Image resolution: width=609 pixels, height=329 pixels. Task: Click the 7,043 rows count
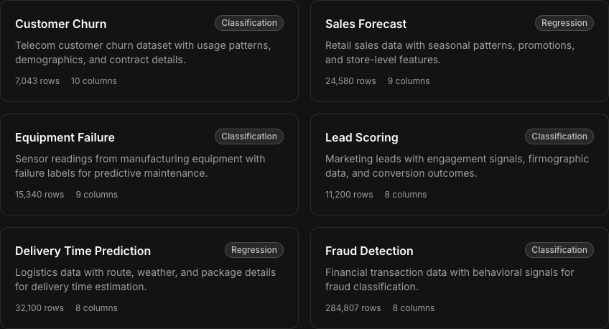coord(37,81)
